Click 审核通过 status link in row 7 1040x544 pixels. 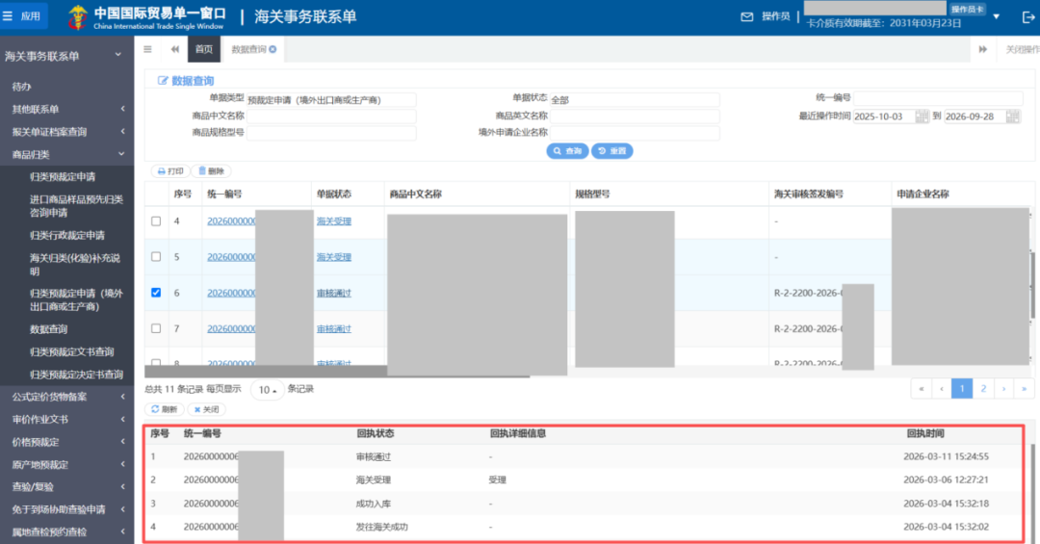click(x=333, y=328)
